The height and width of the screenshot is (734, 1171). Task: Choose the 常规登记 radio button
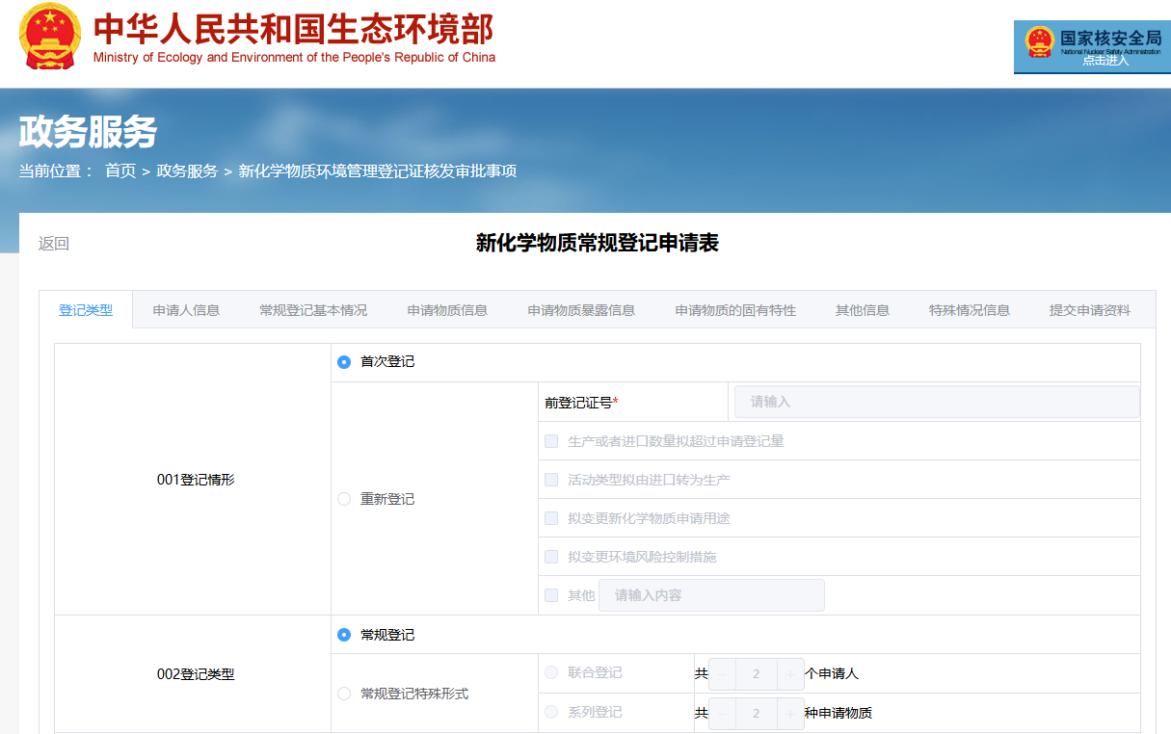tap(344, 635)
